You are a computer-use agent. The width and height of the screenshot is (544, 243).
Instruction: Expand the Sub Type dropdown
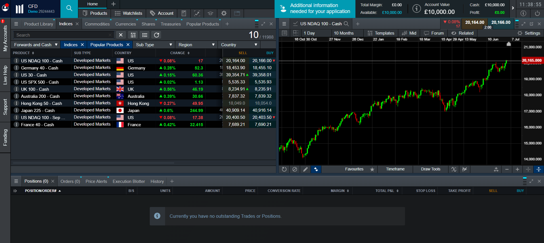click(153, 45)
